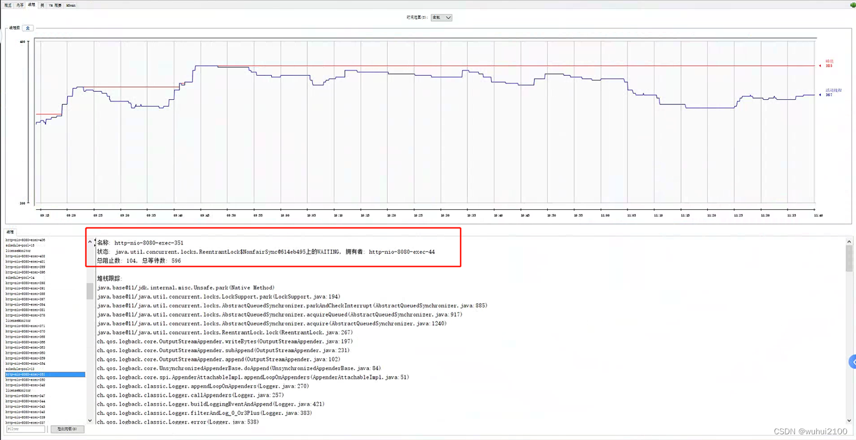Click stack trace panel scrollbar up arrow

pos(849,242)
